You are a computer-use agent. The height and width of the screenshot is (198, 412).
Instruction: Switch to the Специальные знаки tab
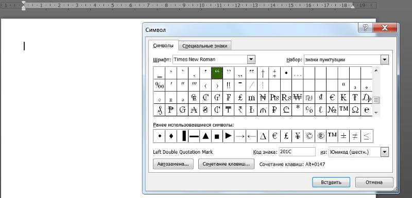pos(204,46)
